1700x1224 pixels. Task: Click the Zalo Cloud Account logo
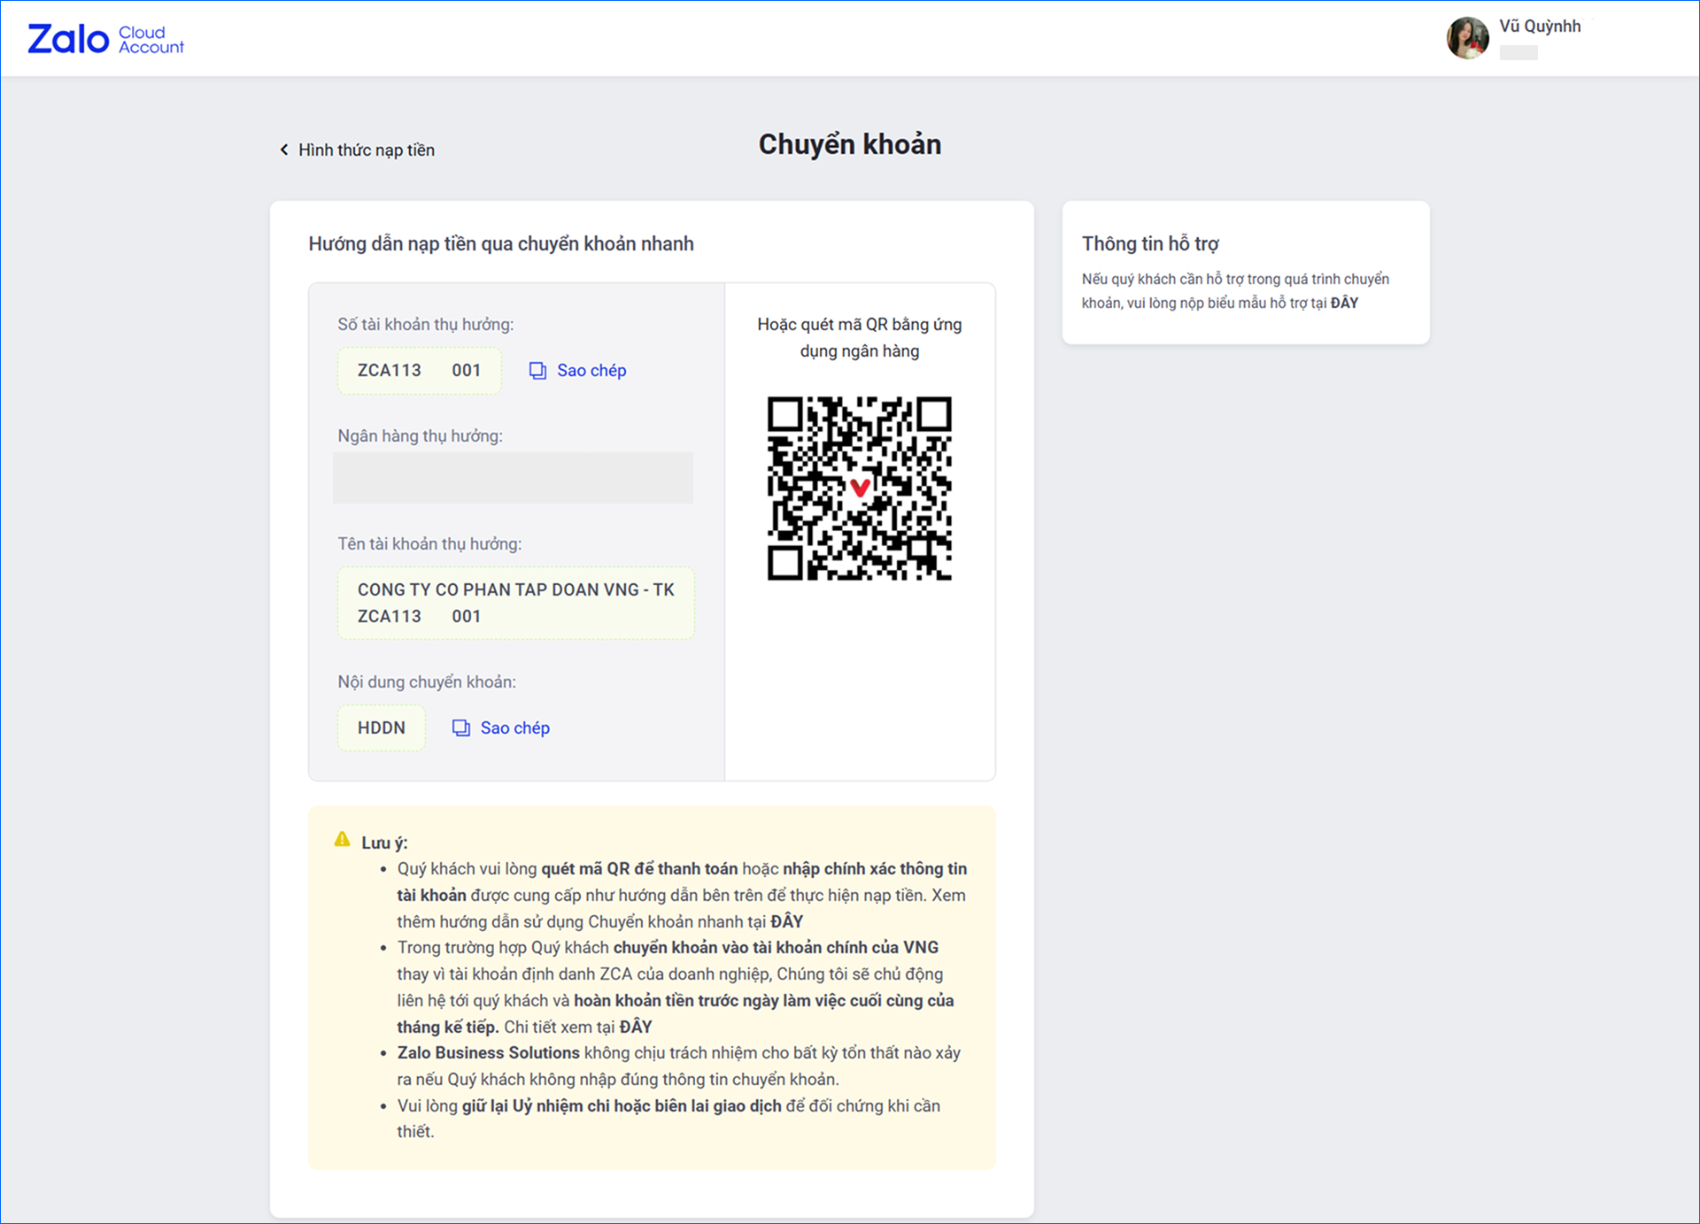coord(105,39)
